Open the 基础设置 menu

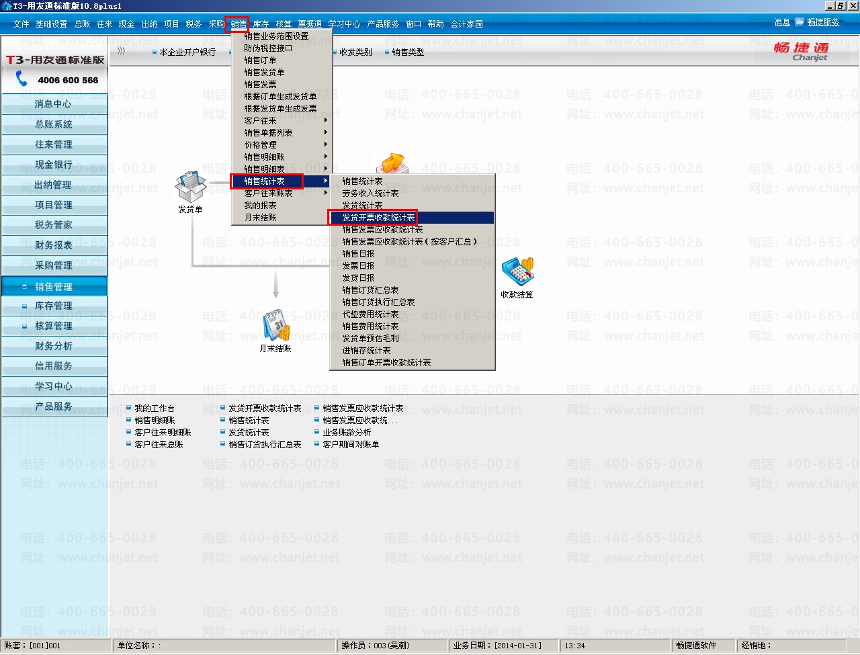point(51,24)
